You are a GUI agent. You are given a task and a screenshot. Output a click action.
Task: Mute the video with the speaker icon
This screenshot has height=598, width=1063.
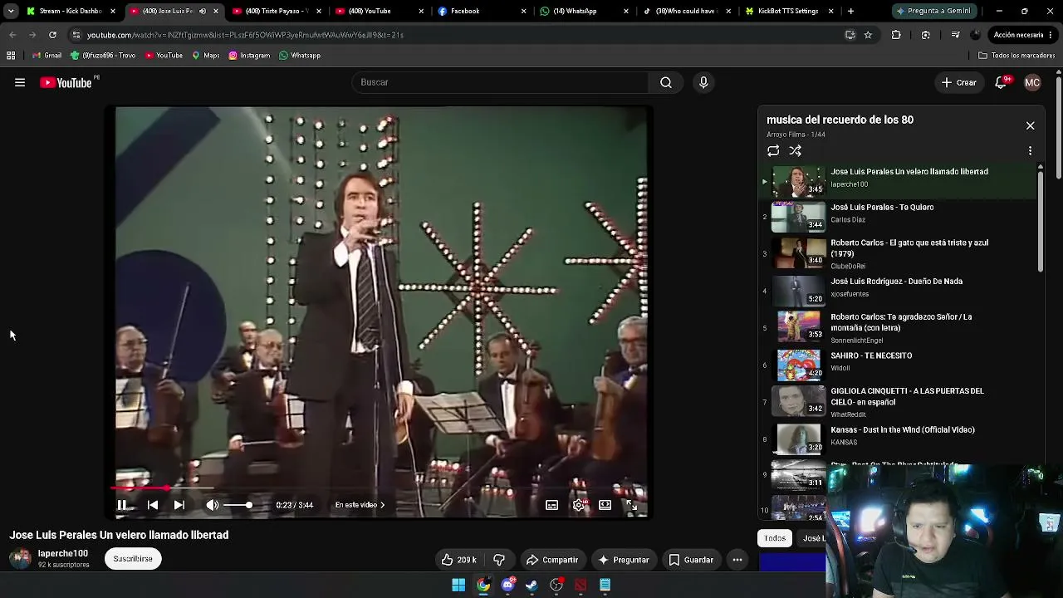click(x=213, y=505)
